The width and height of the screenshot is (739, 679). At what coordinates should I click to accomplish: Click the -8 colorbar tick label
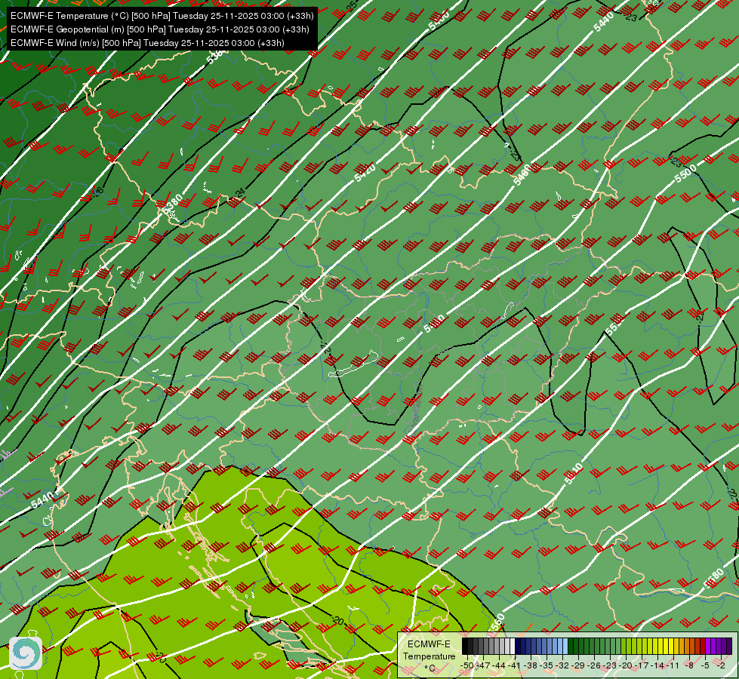(x=689, y=665)
